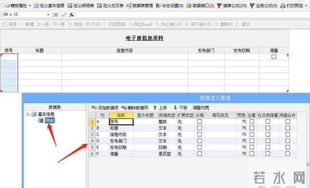Image resolution: width=310 pixels, height=188 pixels.
Task: Click 定义明细表 toolbar button
Action: tap(81, 6)
